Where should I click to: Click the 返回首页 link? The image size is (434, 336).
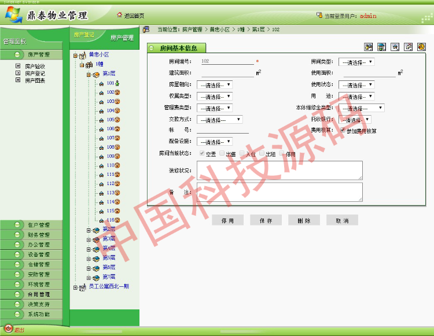pos(134,16)
